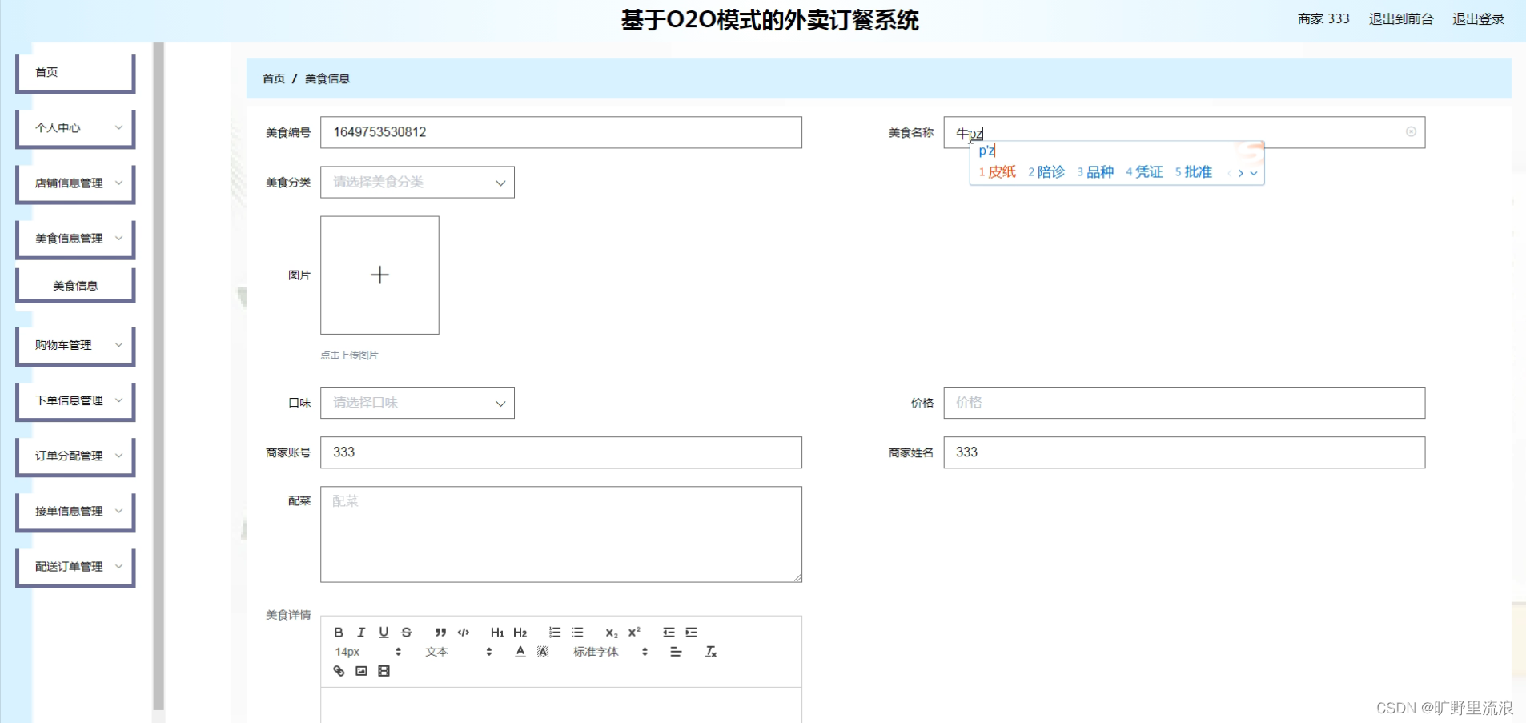1526x723 pixels.
Task: Click the code view icon in the editor
Action: point(464,632)
